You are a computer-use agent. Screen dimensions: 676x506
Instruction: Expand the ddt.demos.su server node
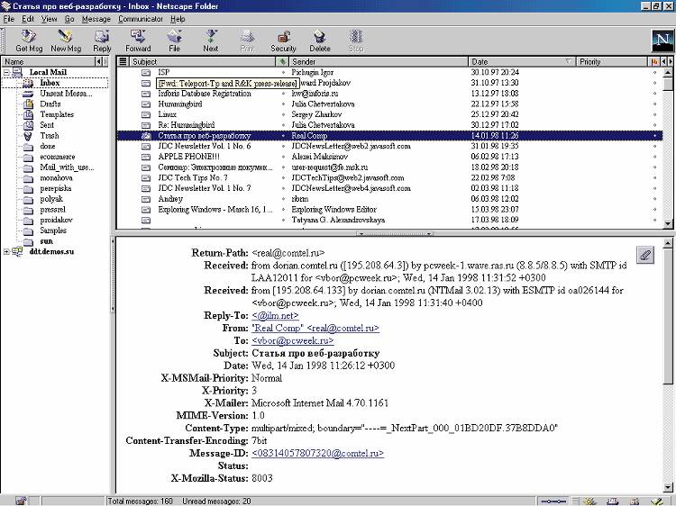pos(6,251)
